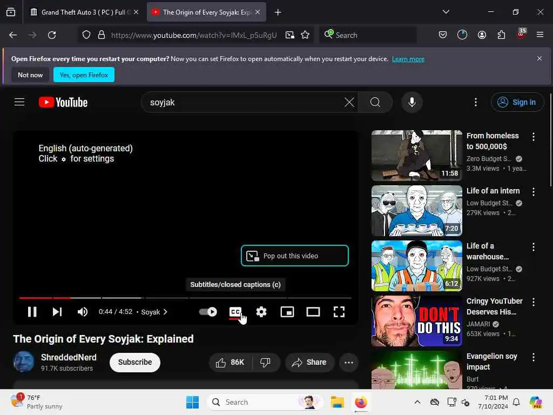This screenshot has height=415, width=553.
Task: Open options for Evangelion soy impact
Action: [x=534, y=357]
